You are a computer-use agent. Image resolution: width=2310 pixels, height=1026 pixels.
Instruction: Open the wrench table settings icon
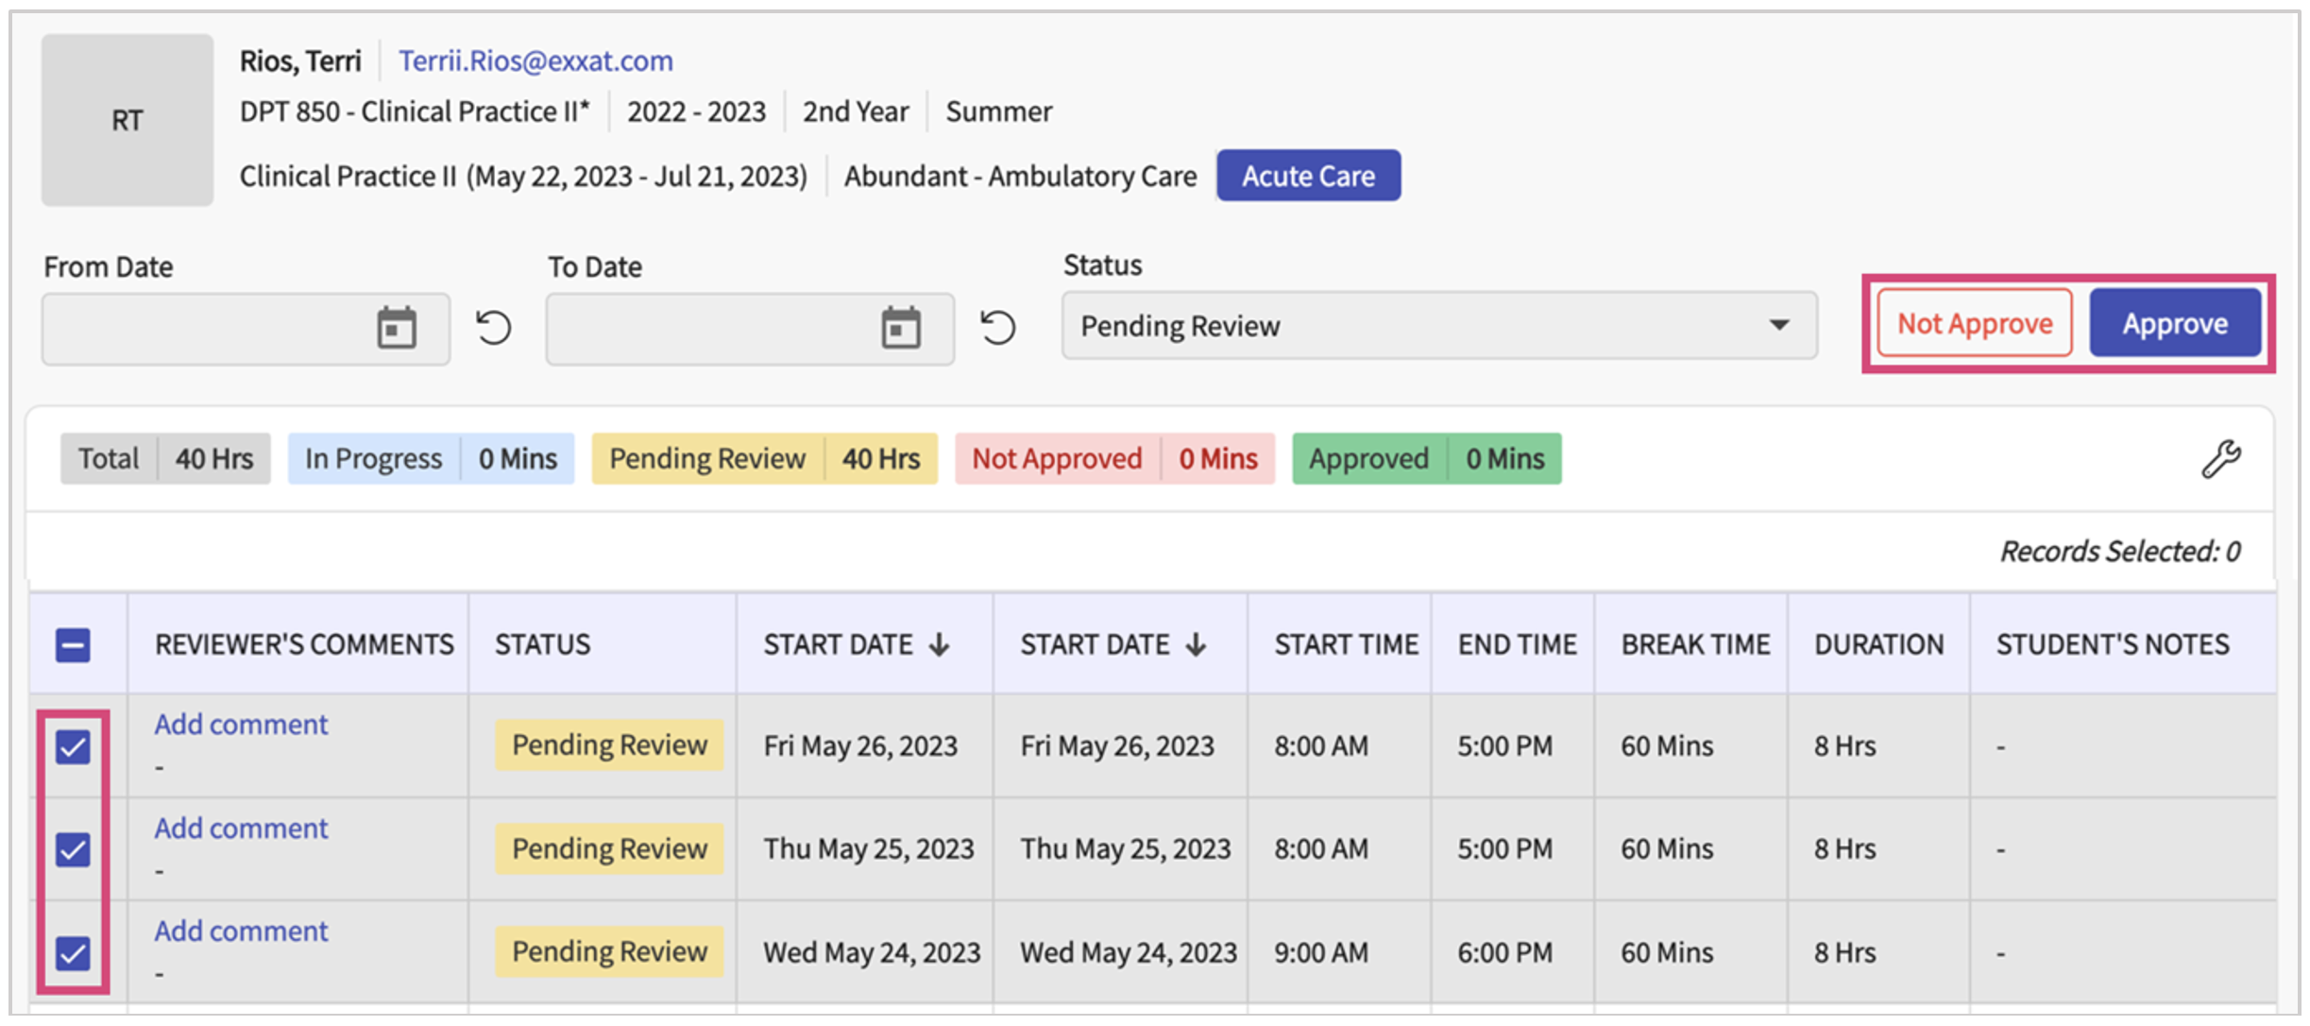2220,459
